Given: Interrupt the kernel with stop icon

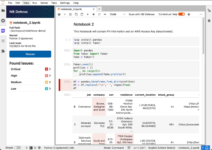Looking at the screenshot, I should [x=93, y=14].
